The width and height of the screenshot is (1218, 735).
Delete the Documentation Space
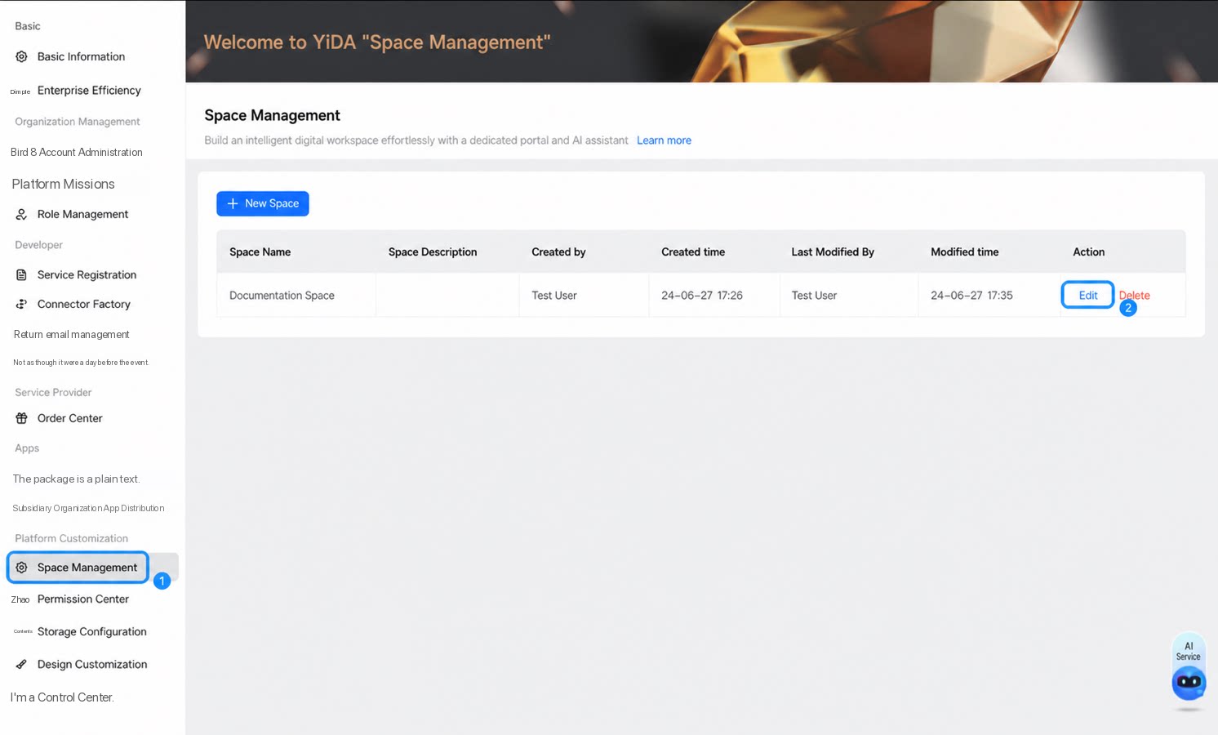click(1134, 296)
